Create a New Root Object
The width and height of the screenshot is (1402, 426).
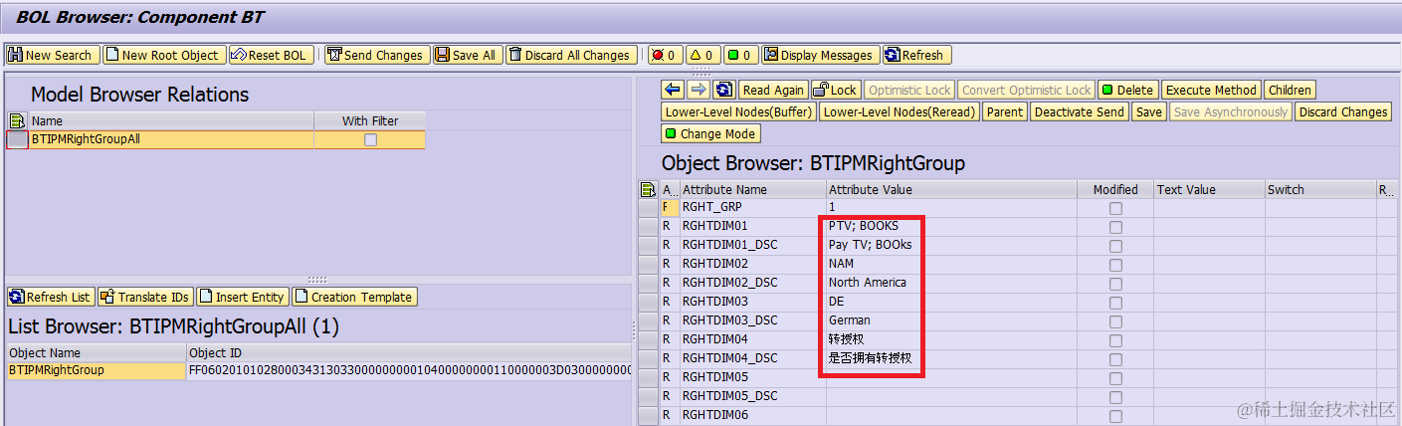point(165,55)
